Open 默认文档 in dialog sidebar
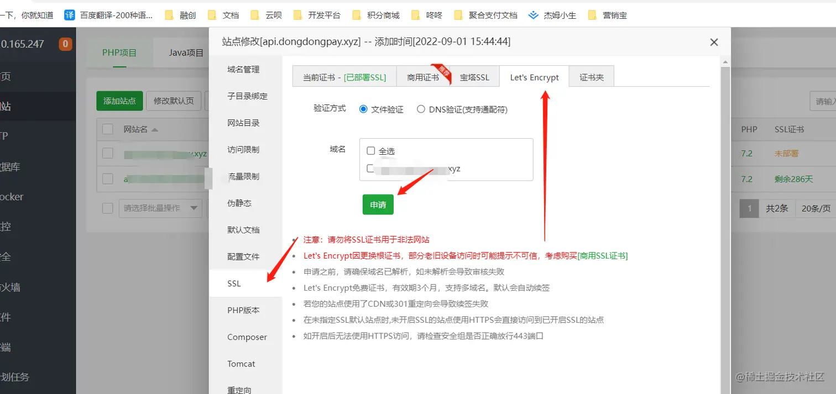The height and width of the screenshot is (394, 836). 243,230
